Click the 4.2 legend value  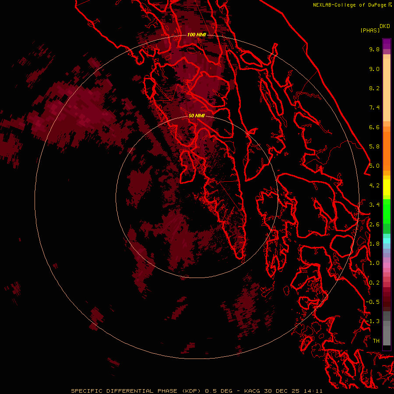(374, 186)
